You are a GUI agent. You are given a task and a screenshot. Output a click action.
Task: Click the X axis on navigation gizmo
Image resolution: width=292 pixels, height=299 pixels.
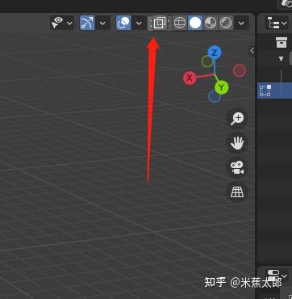[190, 78]
